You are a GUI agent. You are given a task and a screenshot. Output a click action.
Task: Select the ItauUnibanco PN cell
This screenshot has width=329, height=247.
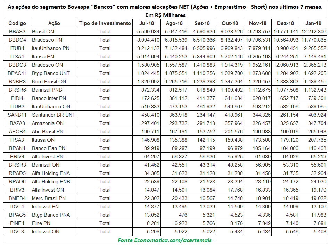tap(54, 48)
